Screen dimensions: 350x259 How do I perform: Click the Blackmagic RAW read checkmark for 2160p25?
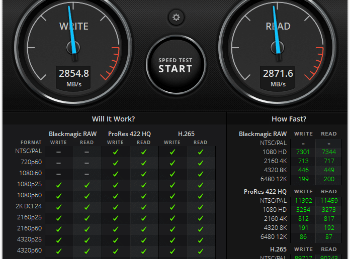click(87, 218)
